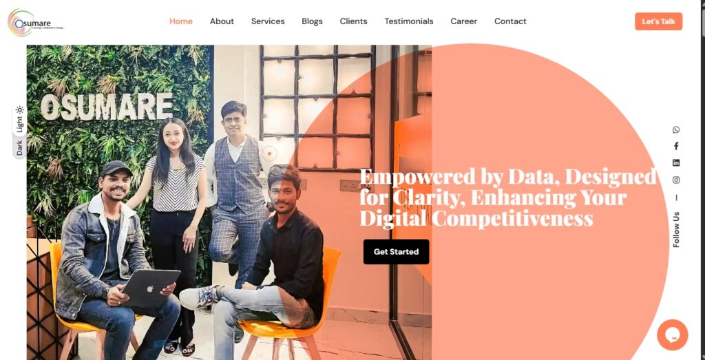
Task: Open the Services menu item
Action: coord(268,21)
